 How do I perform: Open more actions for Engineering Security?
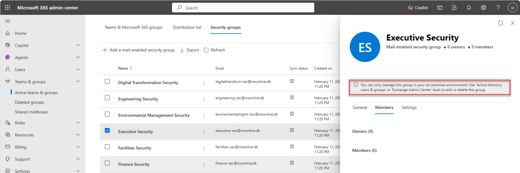click(x=204, y=99)
